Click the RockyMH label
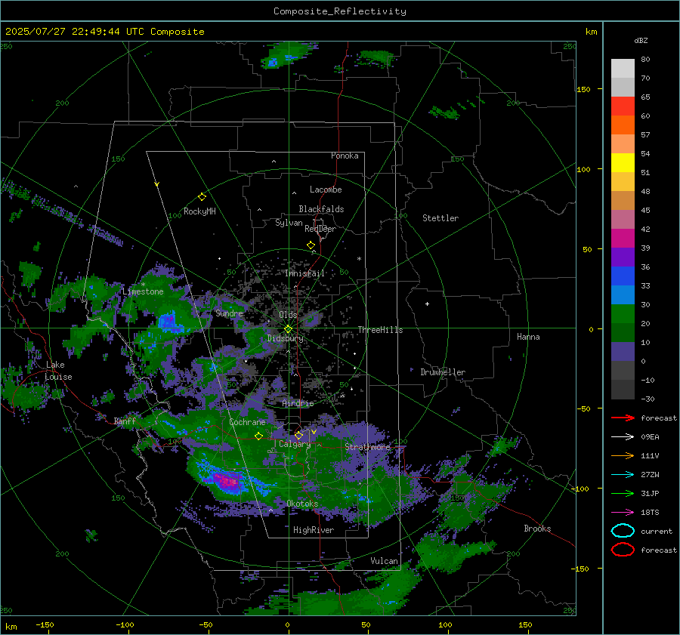This screenshot has height=635, width=680. pos(199,211)
